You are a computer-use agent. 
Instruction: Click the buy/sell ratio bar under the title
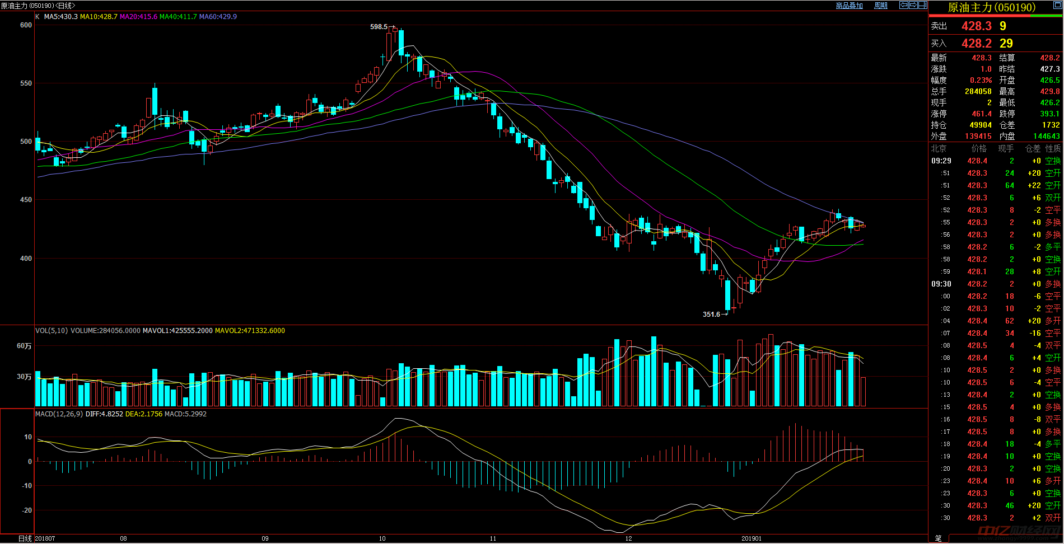[x=996, y=16]
